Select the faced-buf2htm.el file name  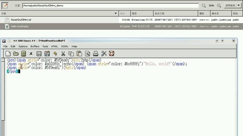point(21,20)
